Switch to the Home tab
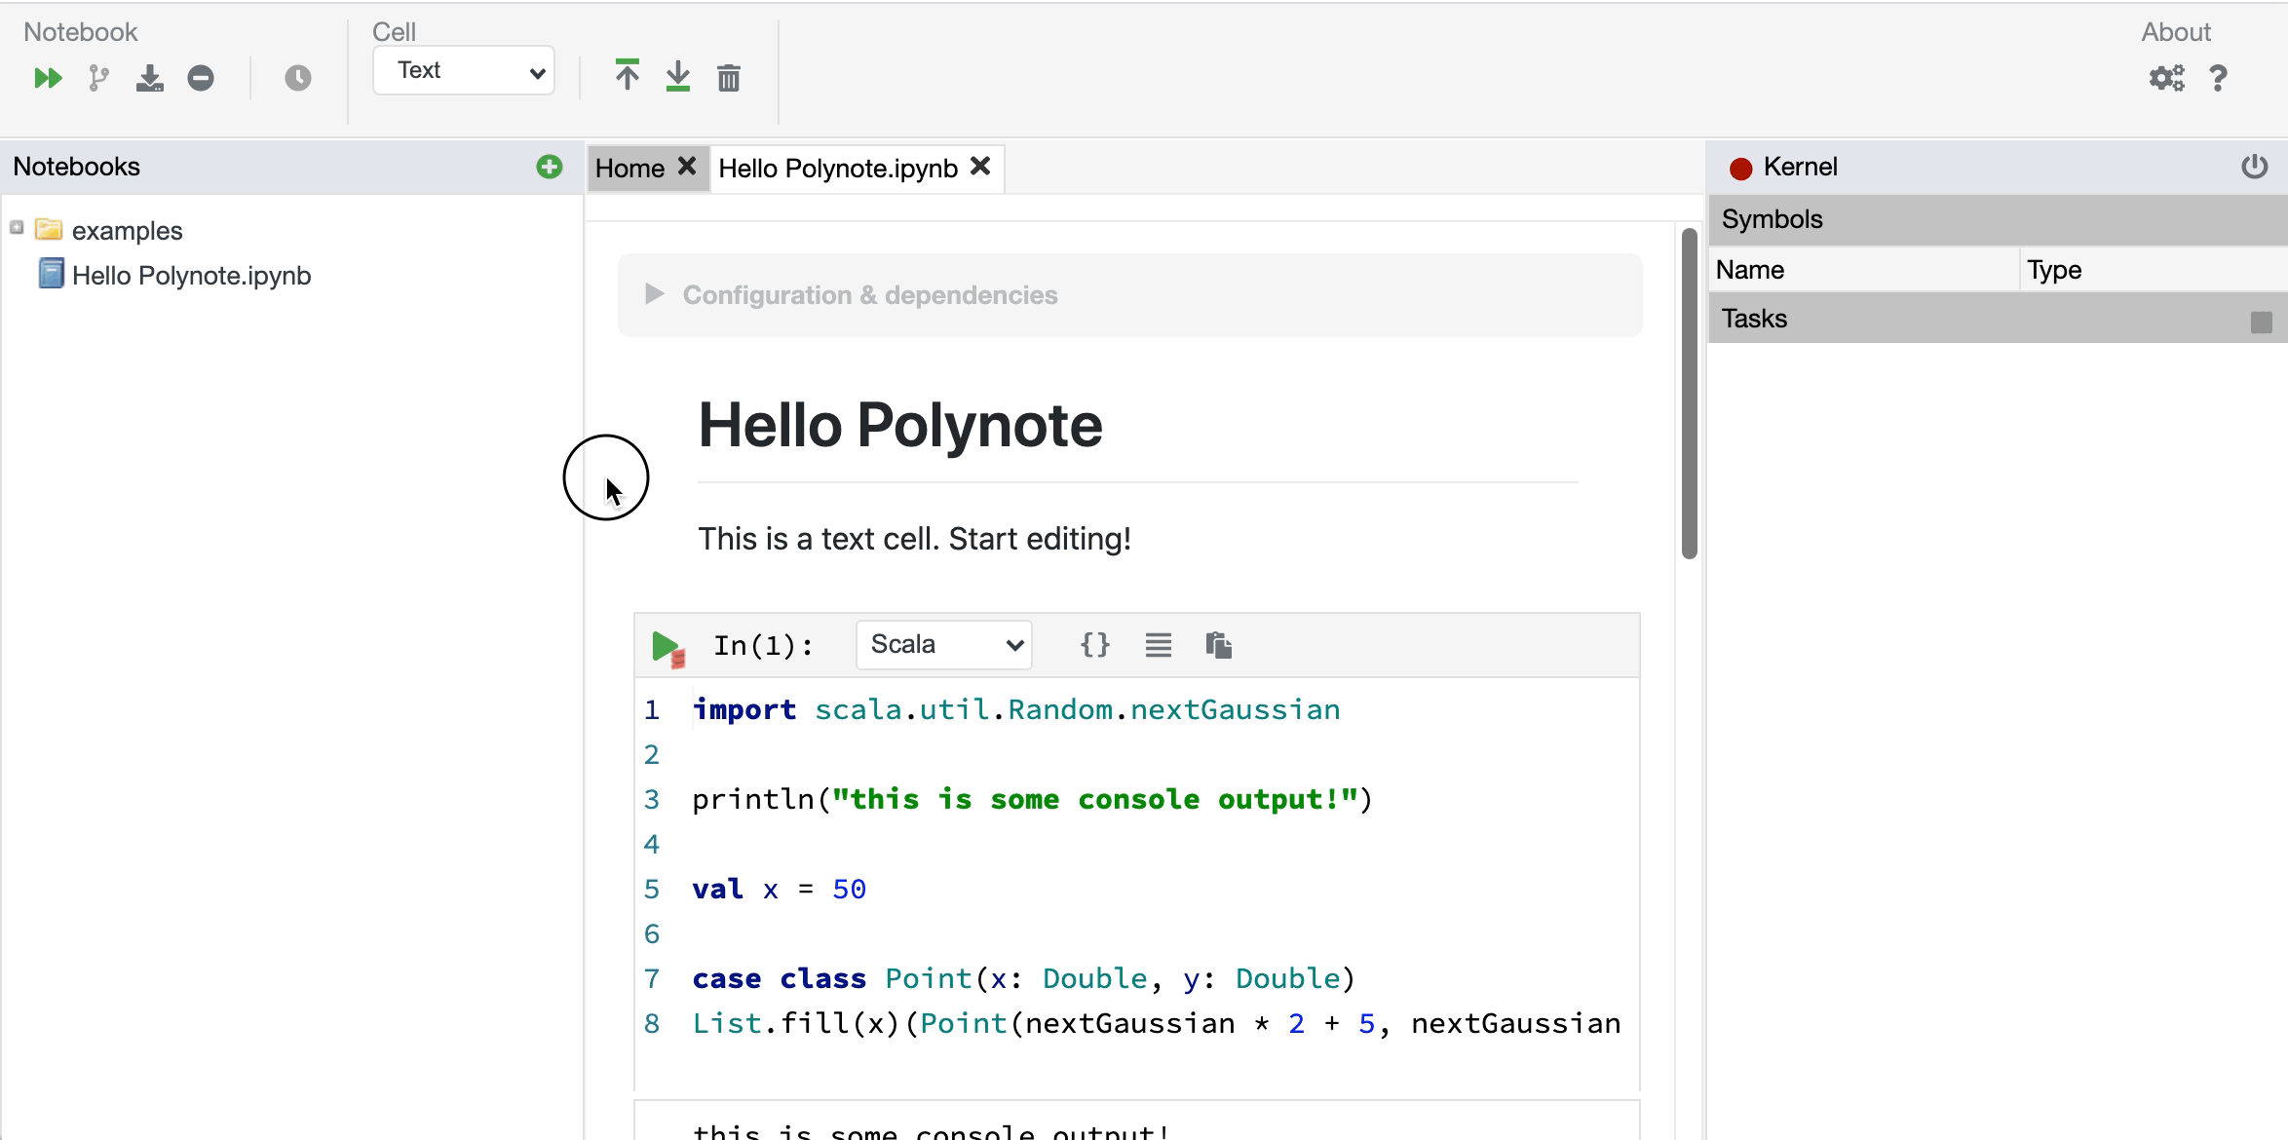This screenshot has height=1140, width=2288. coord(631,167)
